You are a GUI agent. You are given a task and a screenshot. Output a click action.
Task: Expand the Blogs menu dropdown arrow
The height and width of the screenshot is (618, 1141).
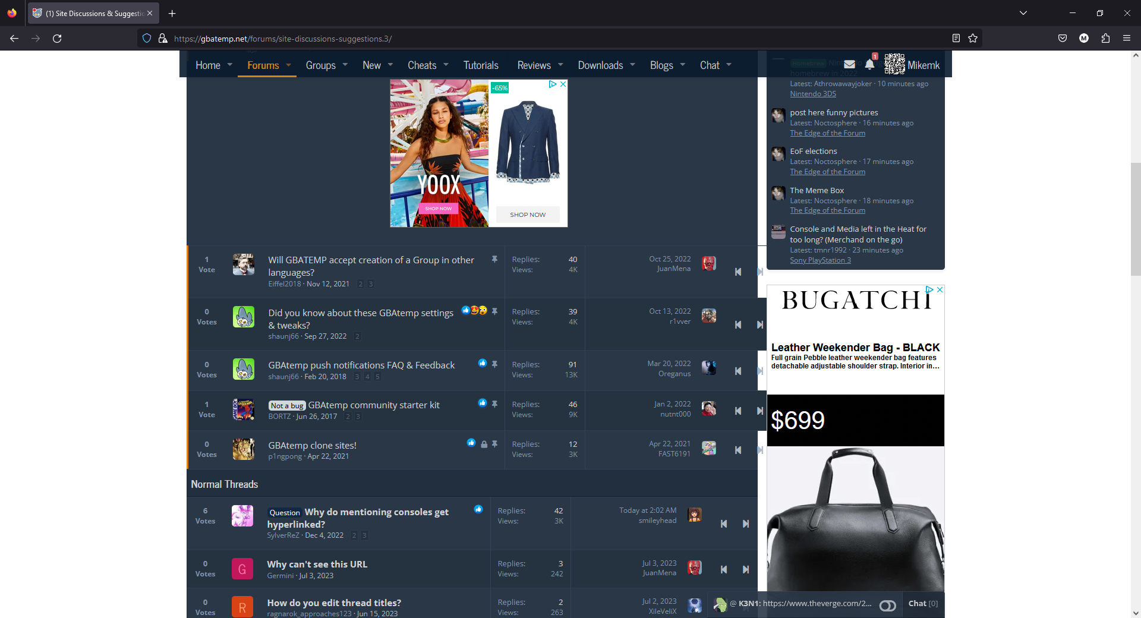tap(682, 65)
